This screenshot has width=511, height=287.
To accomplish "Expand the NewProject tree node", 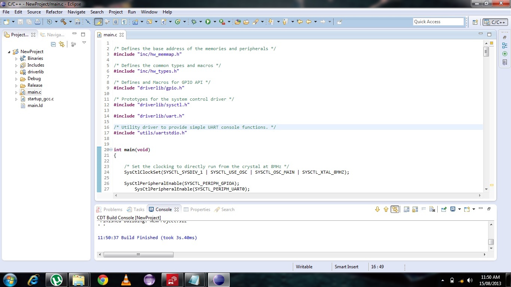I will click(x=9, y=52).
